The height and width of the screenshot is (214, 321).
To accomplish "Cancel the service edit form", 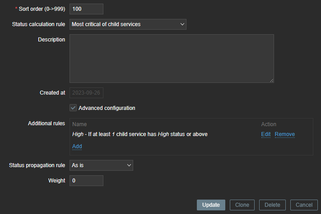I will coord(304,205).
